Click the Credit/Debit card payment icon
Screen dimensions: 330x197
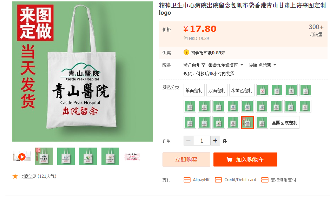click(x=218, y=180)
